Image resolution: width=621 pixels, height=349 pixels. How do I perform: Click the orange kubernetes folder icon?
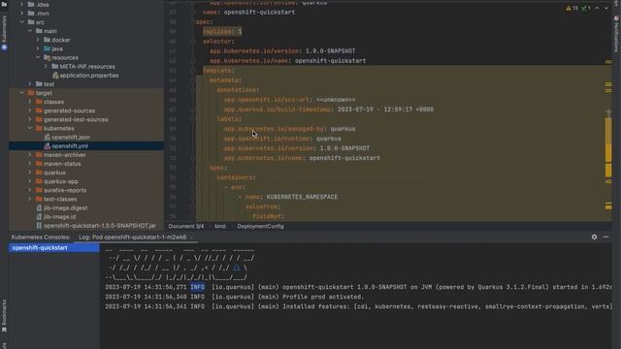tap(39, 128)
